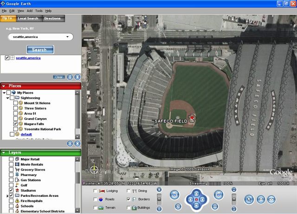Pan up with the navigation arrow

pyautogui.click(x=196, y=193)
